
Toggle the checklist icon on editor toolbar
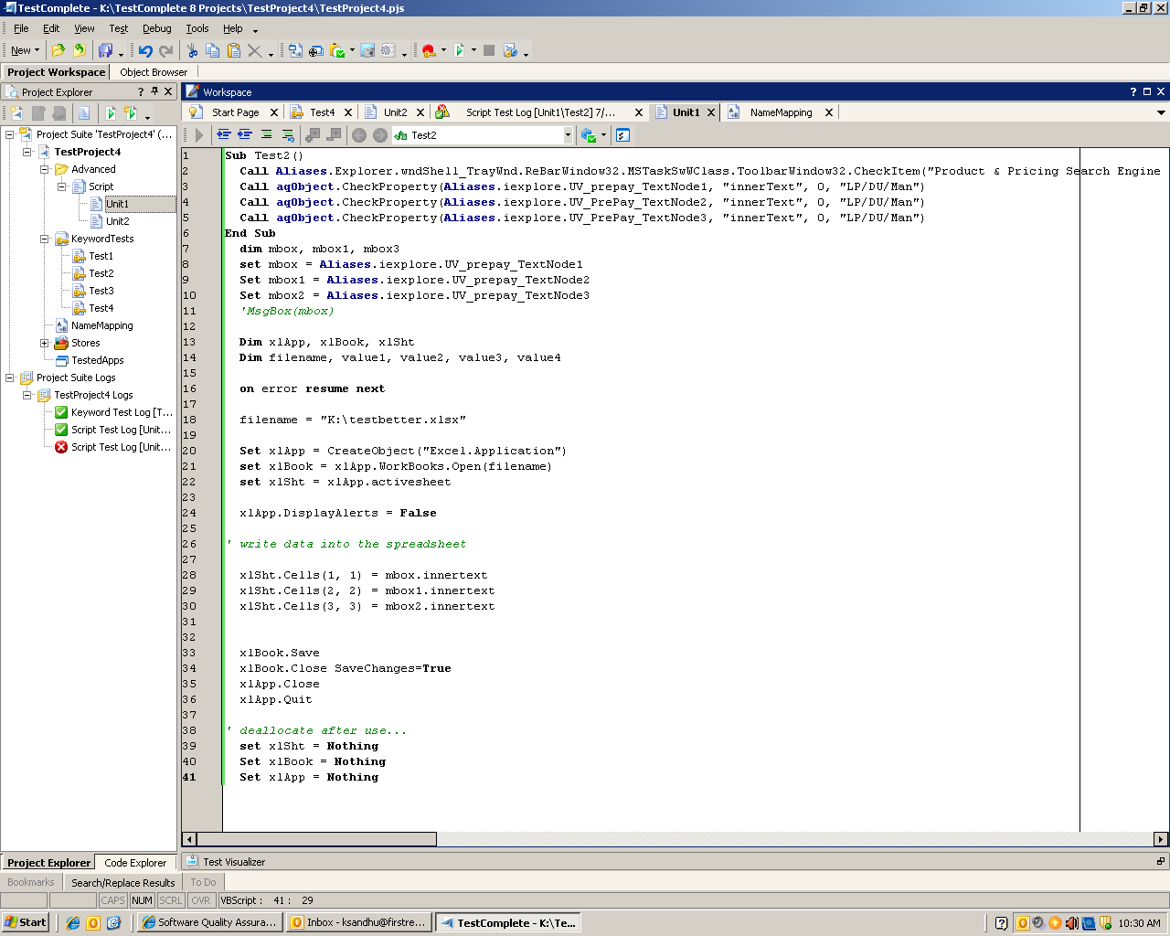622,135
